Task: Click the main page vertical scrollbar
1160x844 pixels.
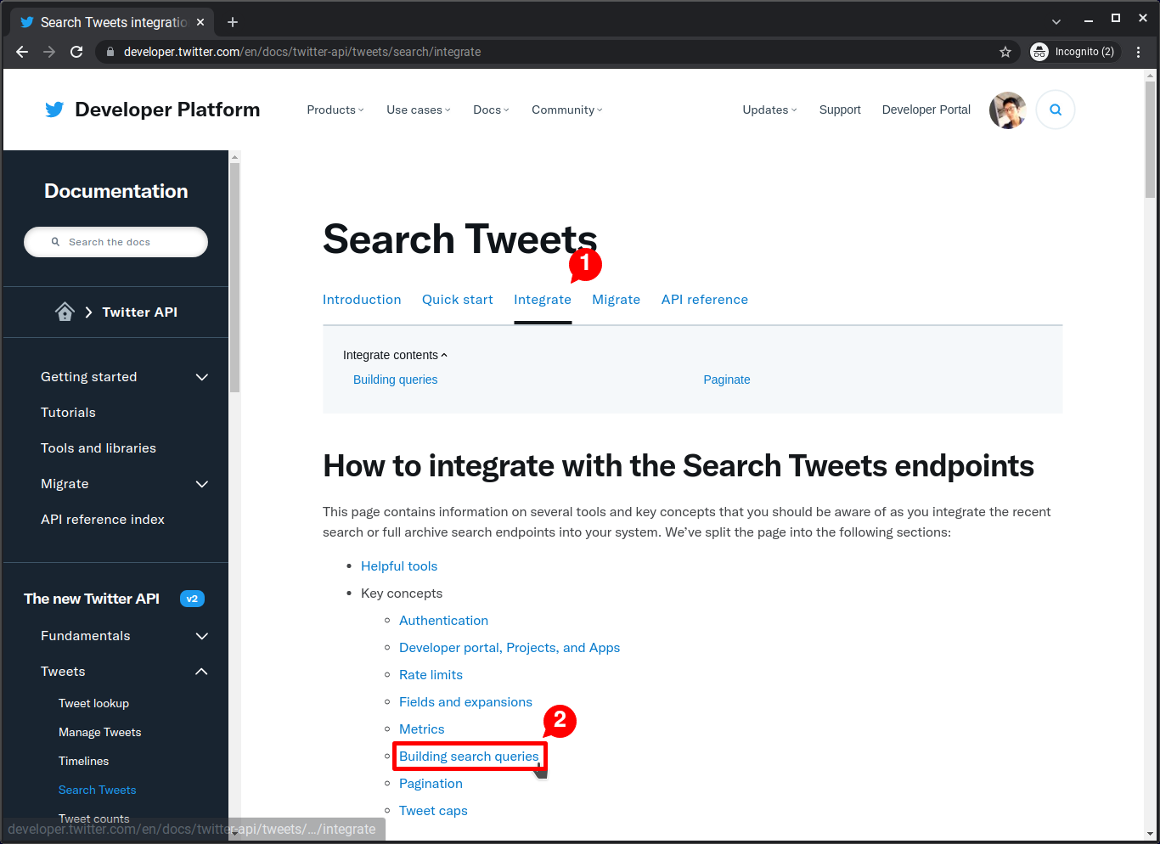Action: [x=1151, y=140]
